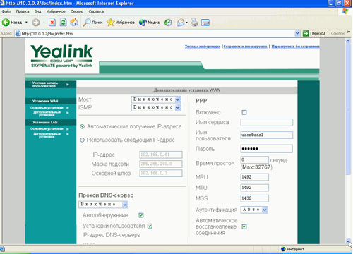
Task: Click the Пароль password field
Action: 267,149
